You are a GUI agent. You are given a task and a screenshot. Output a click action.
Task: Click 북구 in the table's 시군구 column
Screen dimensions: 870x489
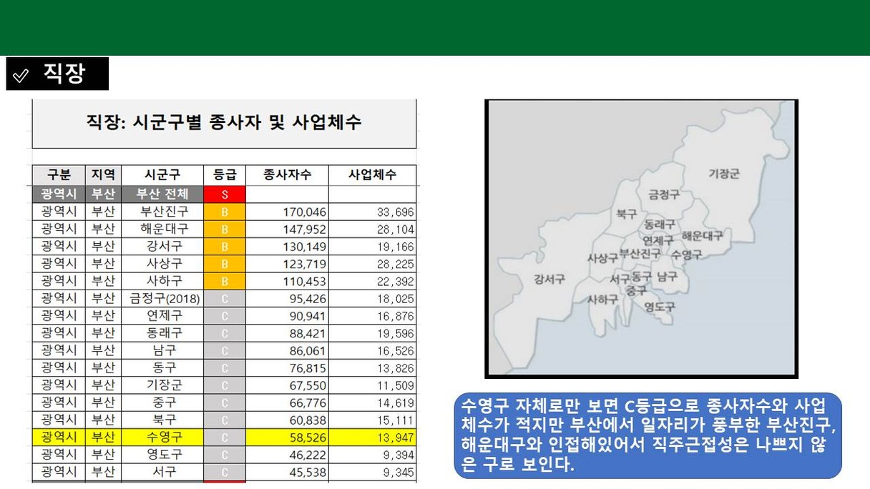(x=162, y=420)
